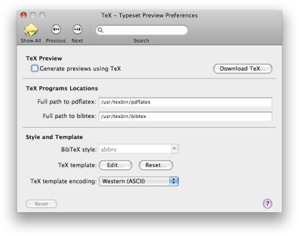Open the BibTeX style combo box arrow
This screenshot has height=236, width=299.
(174, 149)
